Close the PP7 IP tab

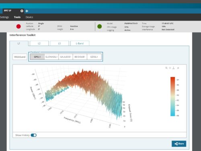click(22, 11)
